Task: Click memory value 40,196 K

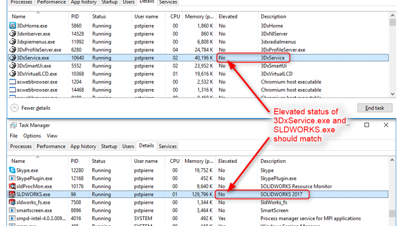Action: pyautogui.click(x=204, y=58)
